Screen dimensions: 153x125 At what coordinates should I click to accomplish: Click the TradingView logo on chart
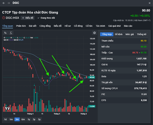(7, 108)
